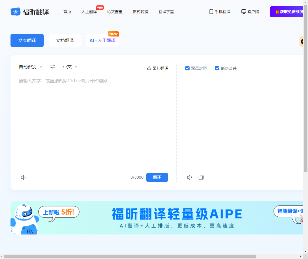Viewport: 308px width, 259px height.
Task: Toggle the 断句合并 checkbox
Action: tap(217, 68)
